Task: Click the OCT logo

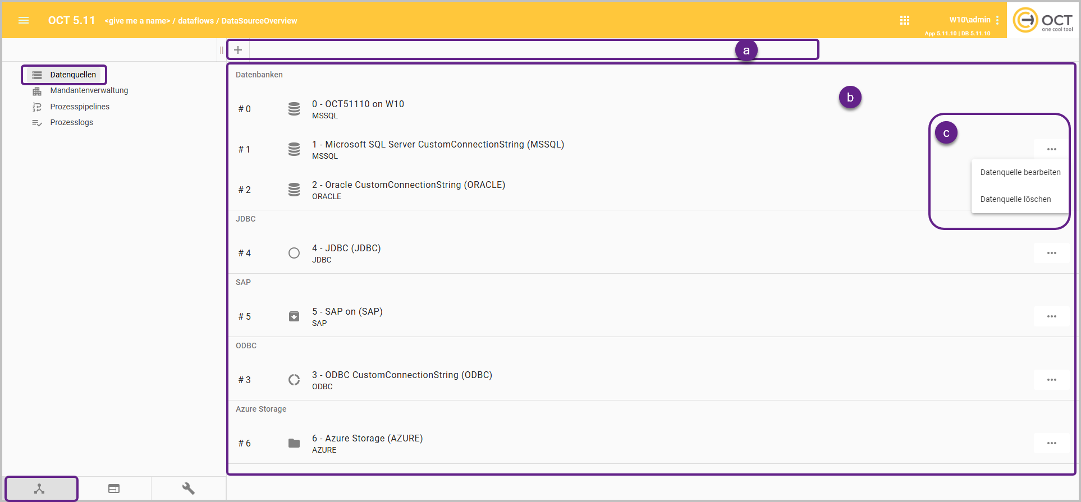Action: click(1043, 20)
